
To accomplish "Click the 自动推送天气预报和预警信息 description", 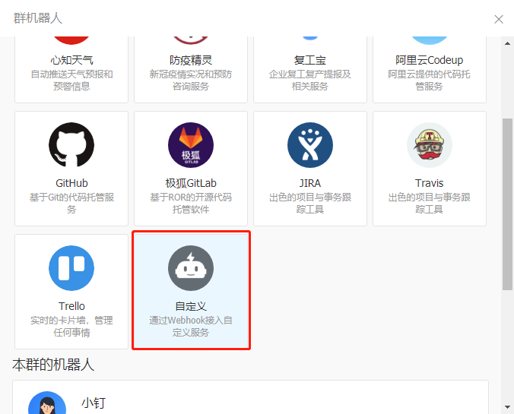I will (x=71, y=81).
